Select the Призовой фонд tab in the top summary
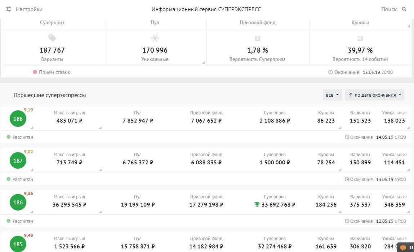Image resolution: width=414 pixels, height=252 pixels. [x=257, y=22]
